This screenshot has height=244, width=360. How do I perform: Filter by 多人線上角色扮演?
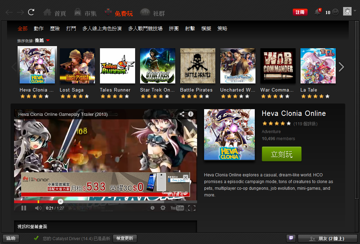102,29
